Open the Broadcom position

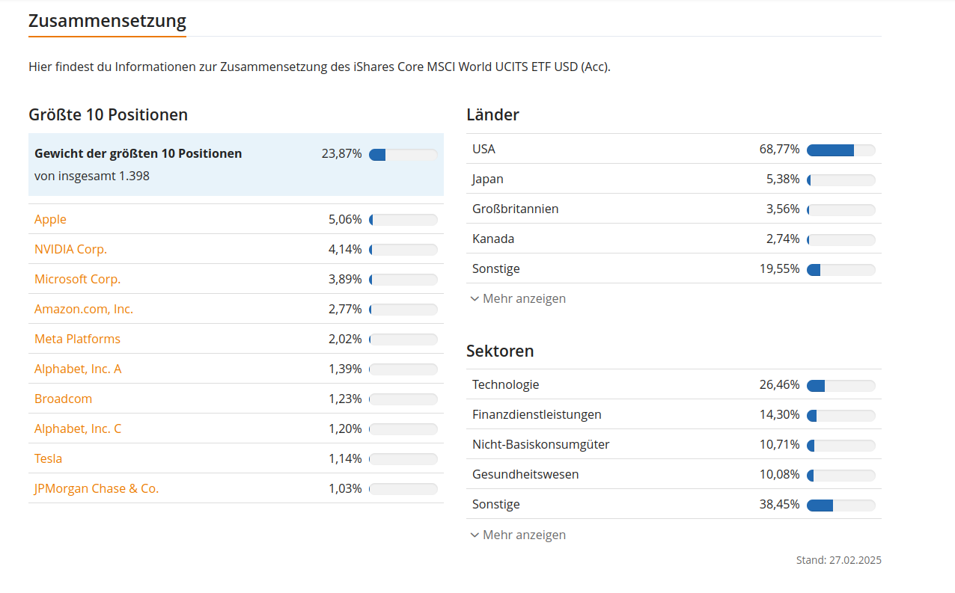coord(63,399)
